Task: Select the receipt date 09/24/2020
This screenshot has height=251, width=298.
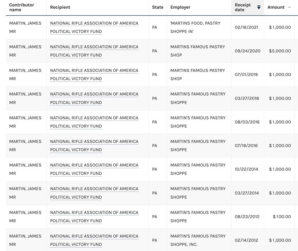Action: (247, 51)
